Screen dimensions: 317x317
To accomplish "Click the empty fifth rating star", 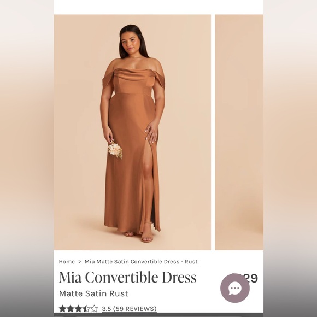I will click(94, 308).
